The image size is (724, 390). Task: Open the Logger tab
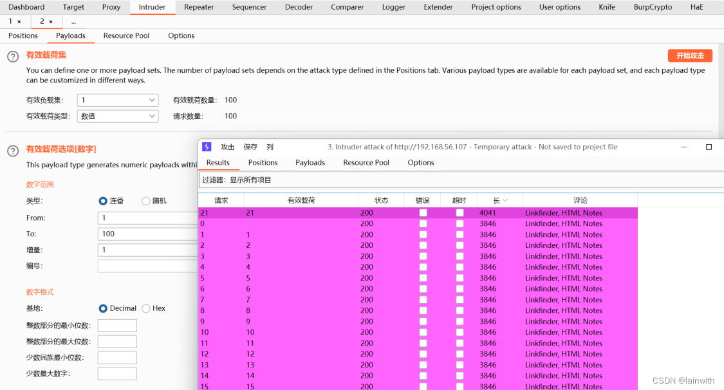(x=394, y=7)
